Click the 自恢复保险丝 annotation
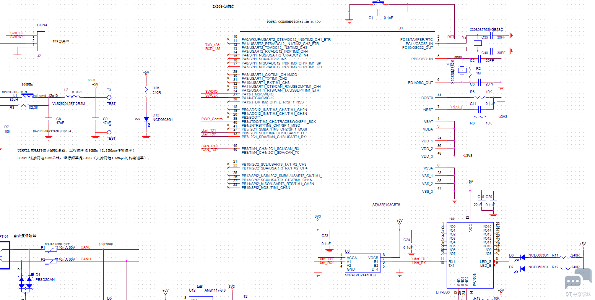The image size is (595, 300). pos(25,236)
